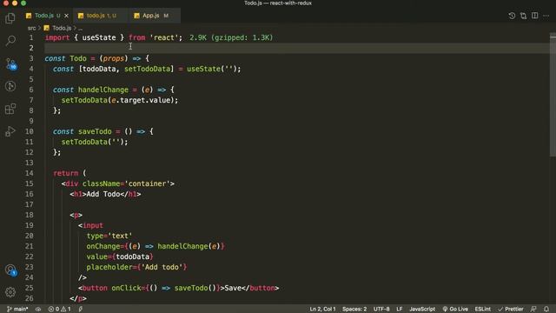
Task: Click type='text' attribute on line 20
Action: point(109,236)
